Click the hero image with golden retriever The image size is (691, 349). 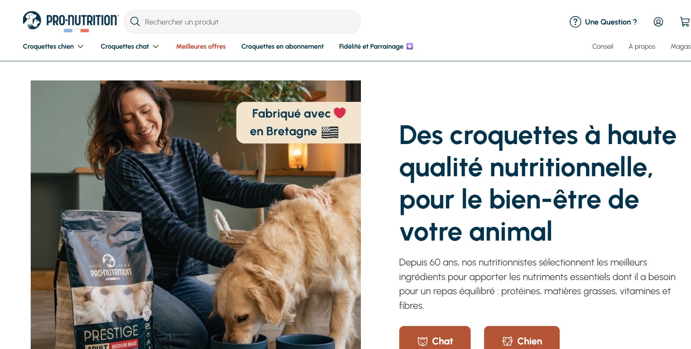[196, 215]
